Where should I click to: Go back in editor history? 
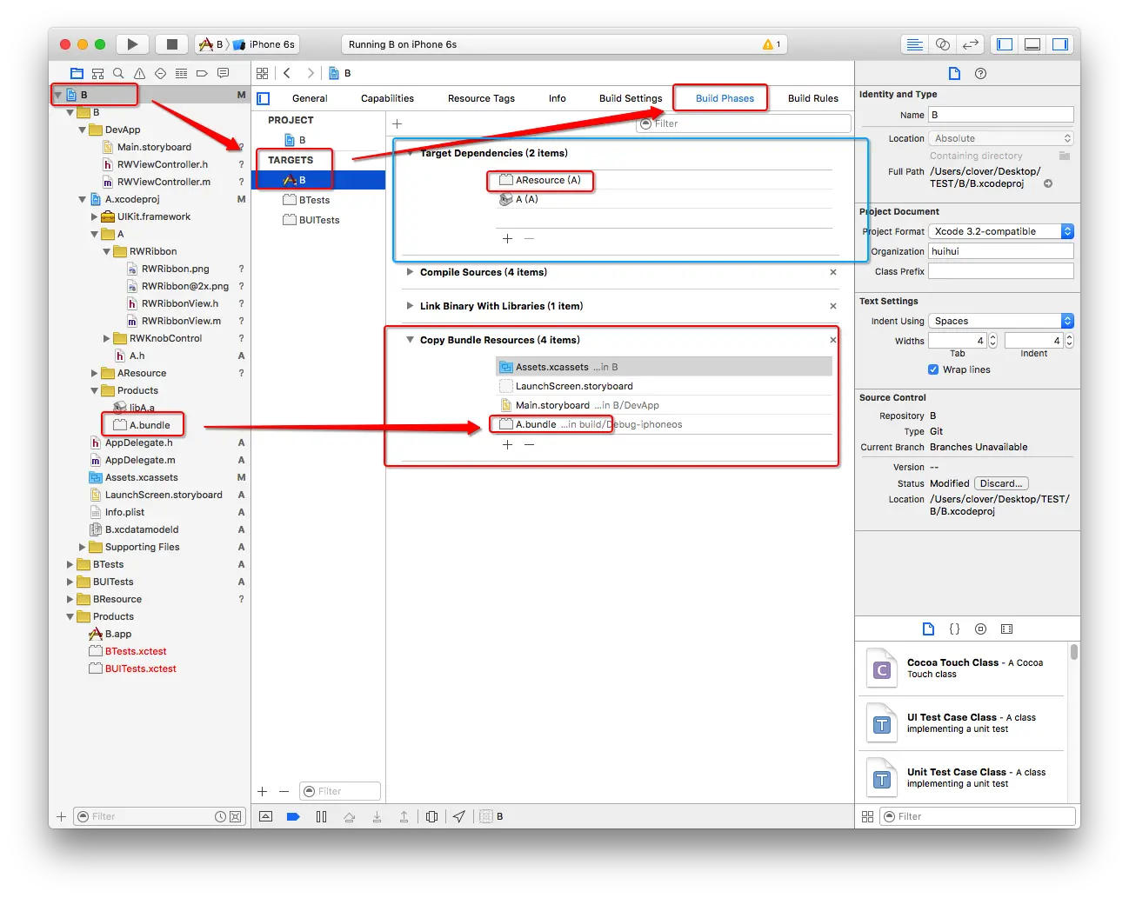pos(287,74)
